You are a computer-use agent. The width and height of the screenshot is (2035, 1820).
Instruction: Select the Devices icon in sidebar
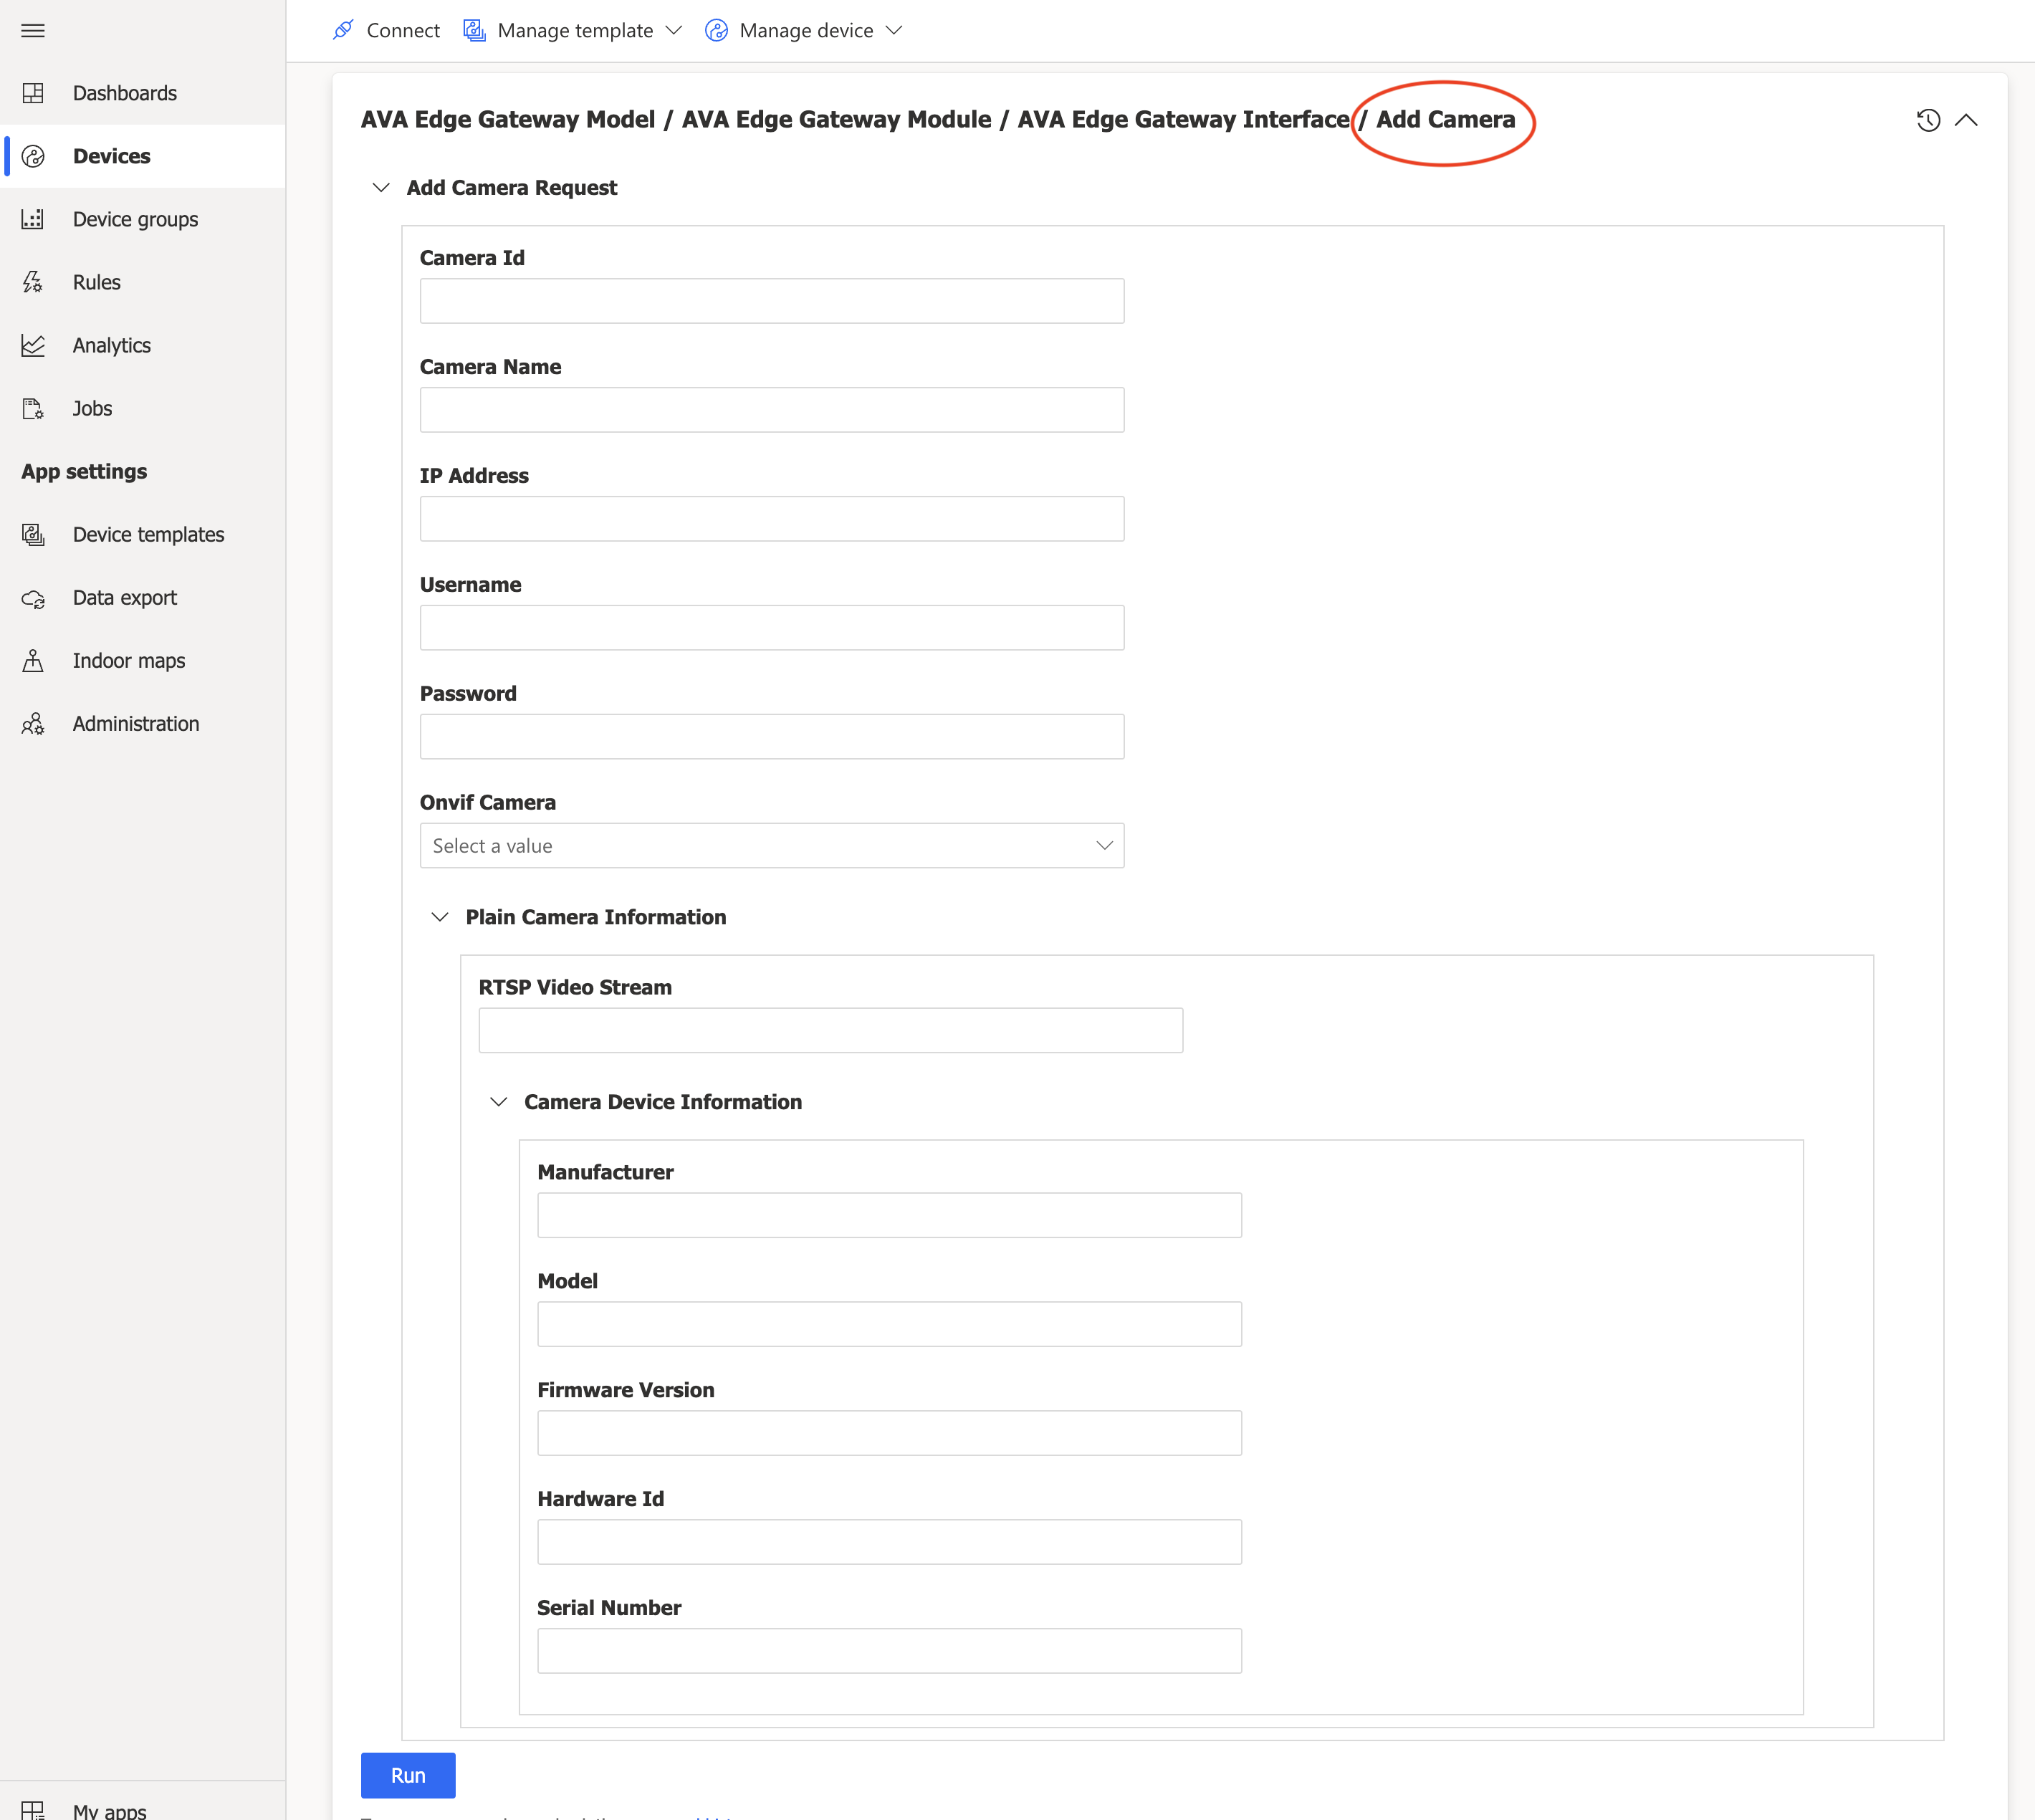33,156
